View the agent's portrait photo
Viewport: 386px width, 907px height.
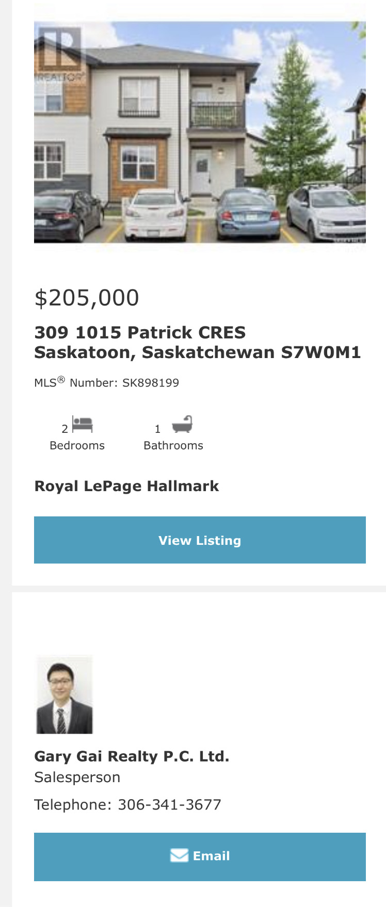tap(64, 694)
